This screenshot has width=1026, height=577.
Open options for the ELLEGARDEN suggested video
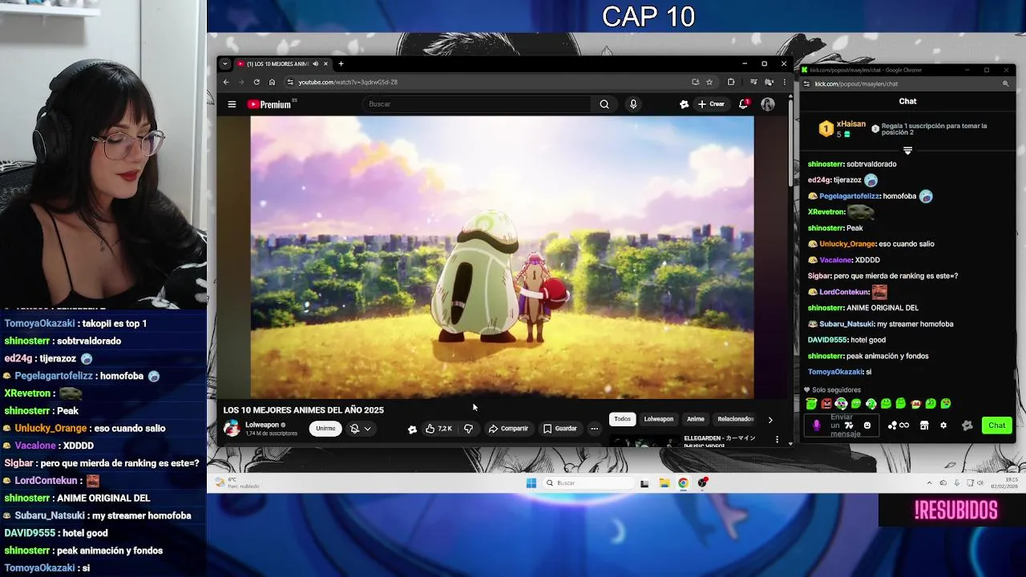pos(777,439)
